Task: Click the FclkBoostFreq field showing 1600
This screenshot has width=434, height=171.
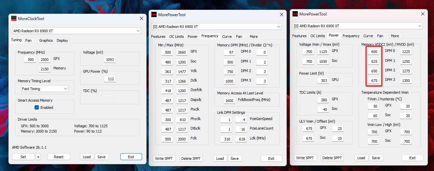Action: point(229,101)
